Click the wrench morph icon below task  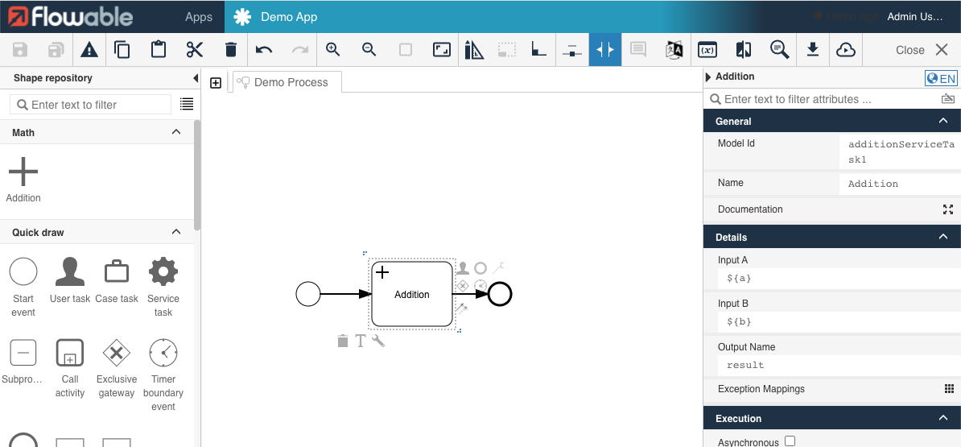tap(378, 341)
